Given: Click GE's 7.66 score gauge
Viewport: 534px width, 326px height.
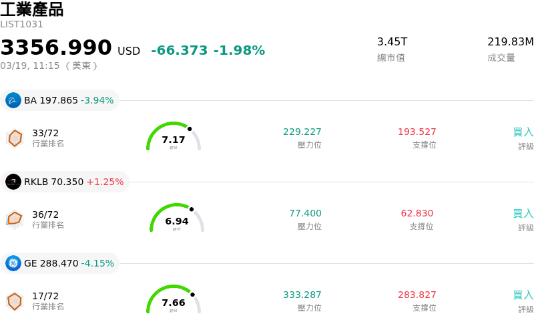Looking at the screenshot, I should (x=174, y=300).
